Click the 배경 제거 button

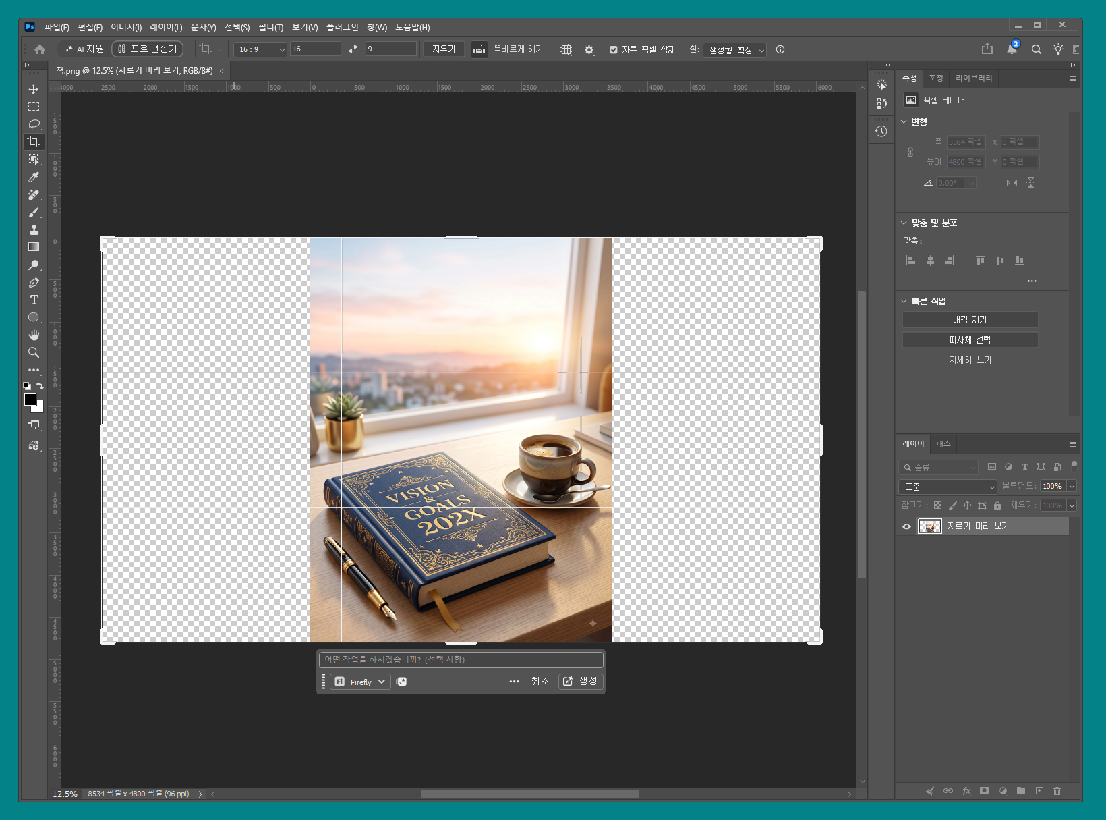coord(970,319)
